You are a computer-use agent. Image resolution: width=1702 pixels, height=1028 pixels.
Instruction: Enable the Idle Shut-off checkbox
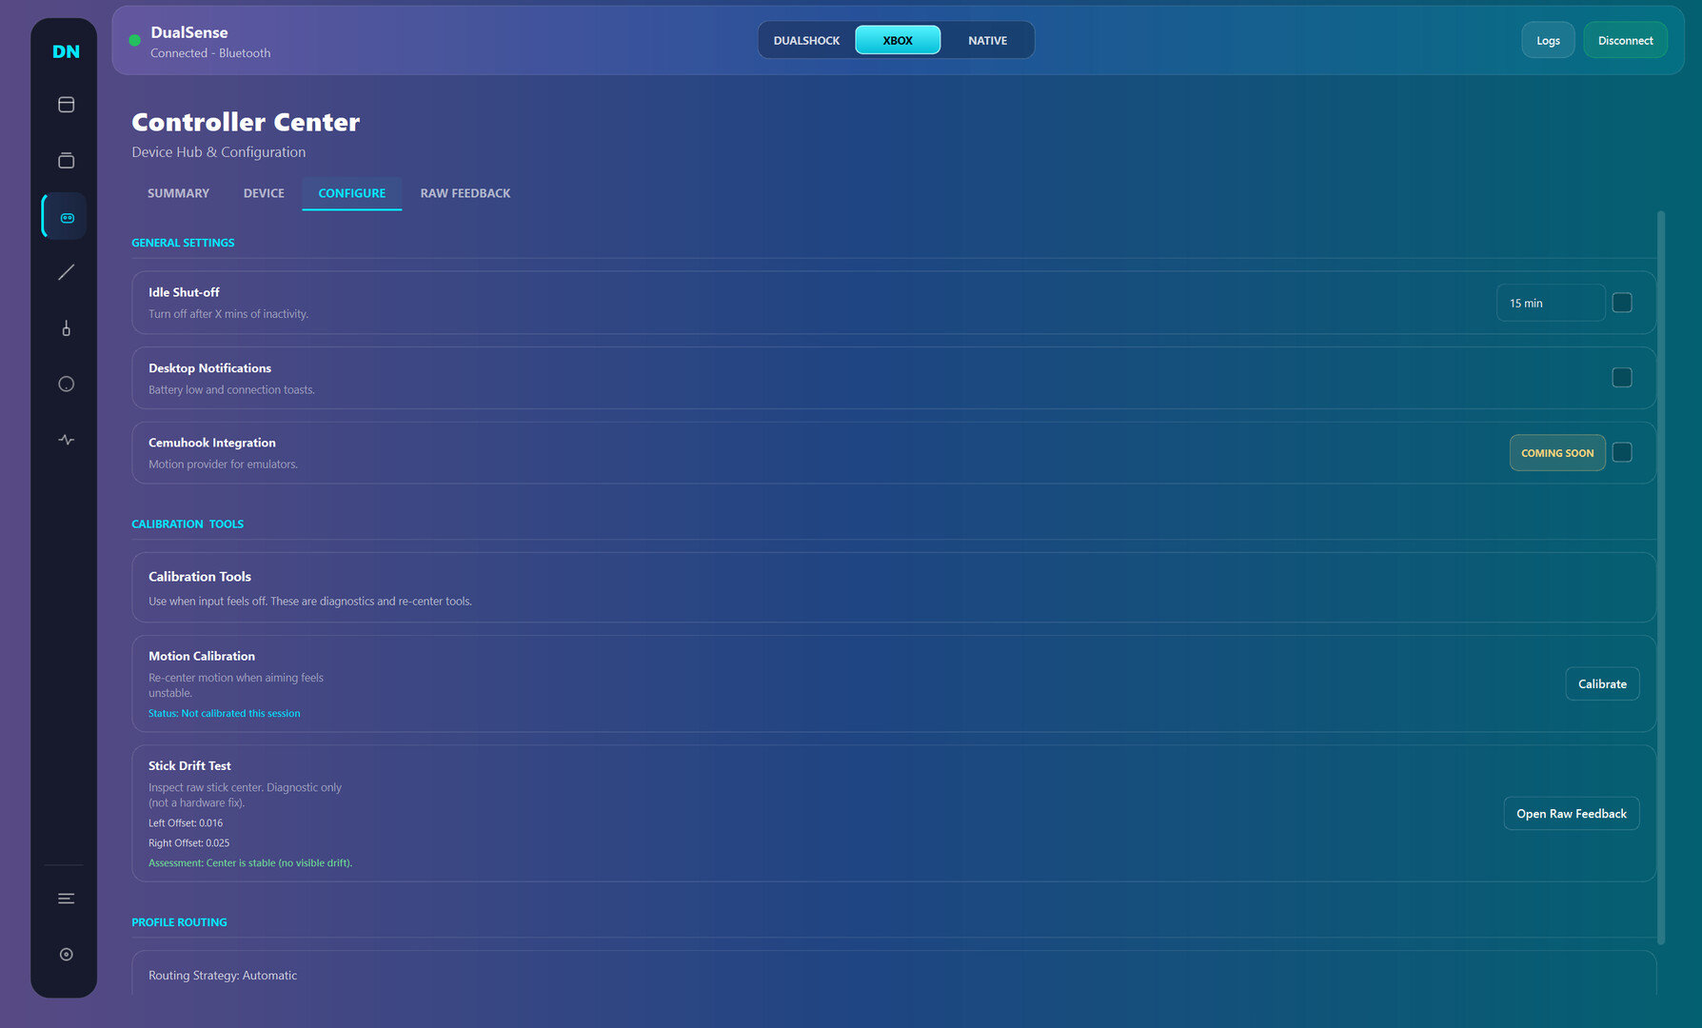1622,303
